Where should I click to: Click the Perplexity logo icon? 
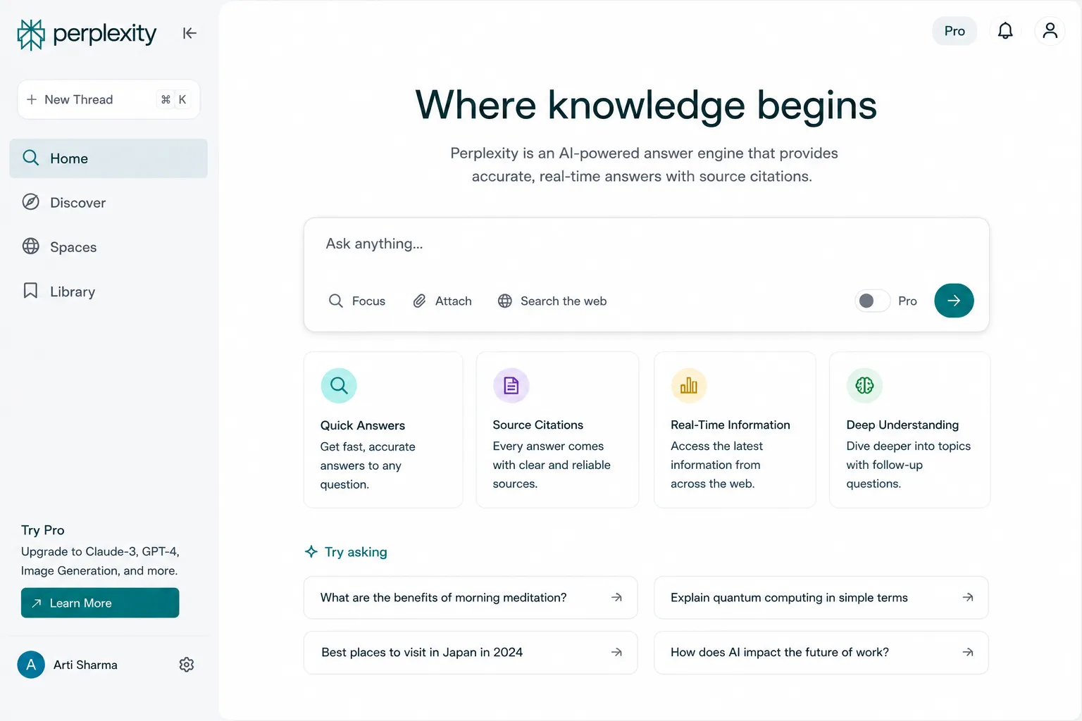point(31,35)
